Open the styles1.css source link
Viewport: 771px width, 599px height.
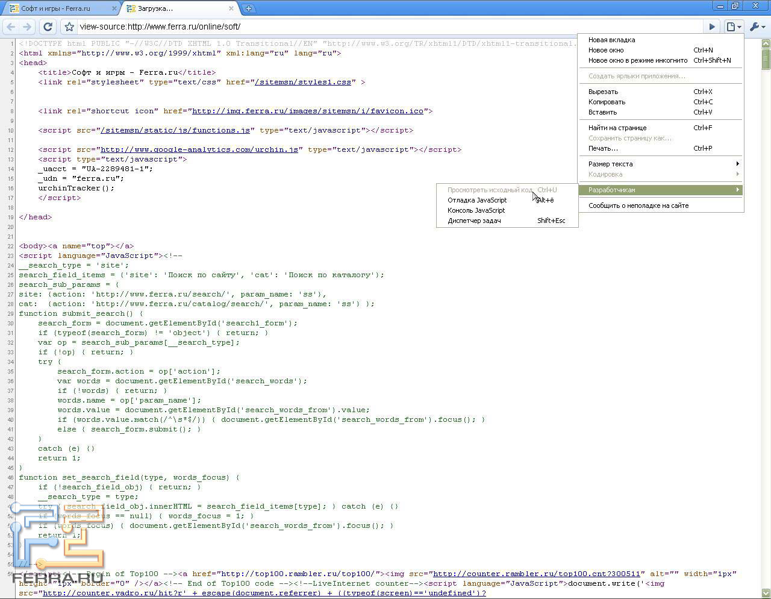coord(302,82)
